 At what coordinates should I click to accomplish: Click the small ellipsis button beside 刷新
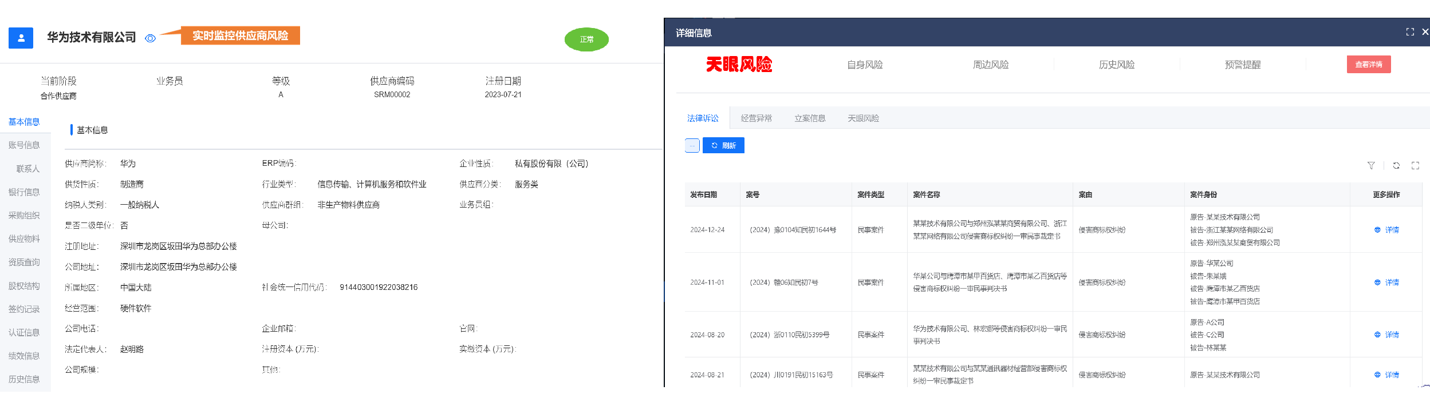pyautogui.click(x=692, y=146)
